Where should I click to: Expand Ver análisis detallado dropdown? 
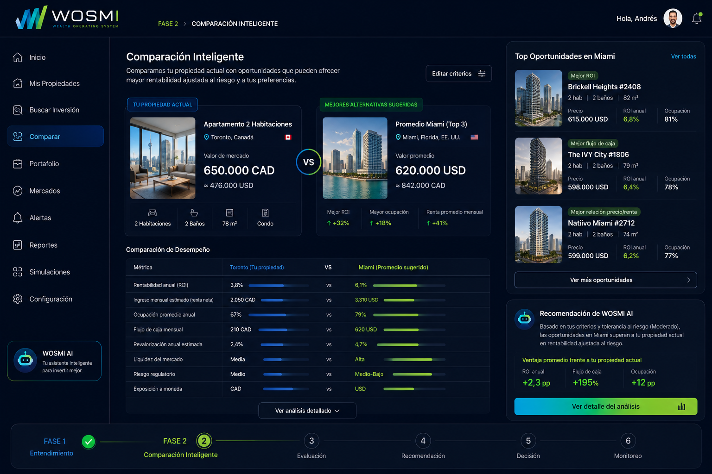307,411
